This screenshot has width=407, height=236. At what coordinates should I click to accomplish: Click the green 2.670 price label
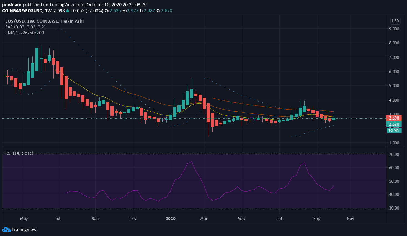(x=394, y=124)
